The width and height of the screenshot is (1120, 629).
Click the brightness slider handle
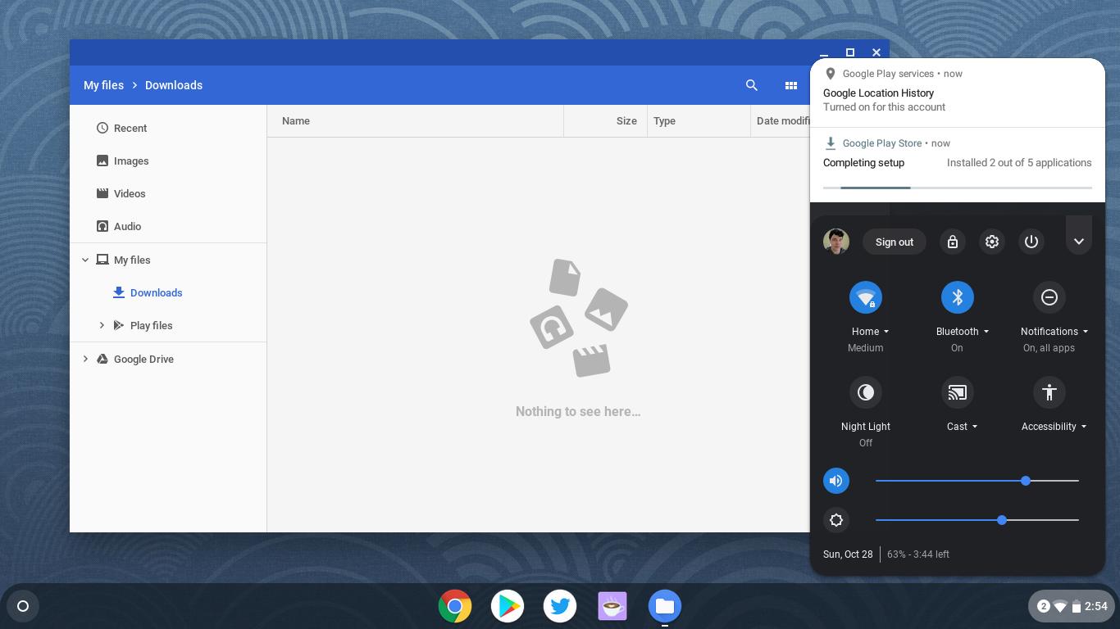(1002, 520)
